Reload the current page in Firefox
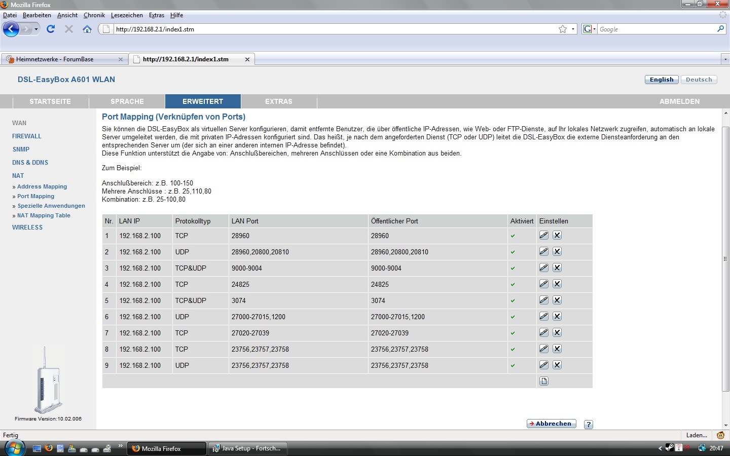Screen dimensions: 730x456 (51, 29)
